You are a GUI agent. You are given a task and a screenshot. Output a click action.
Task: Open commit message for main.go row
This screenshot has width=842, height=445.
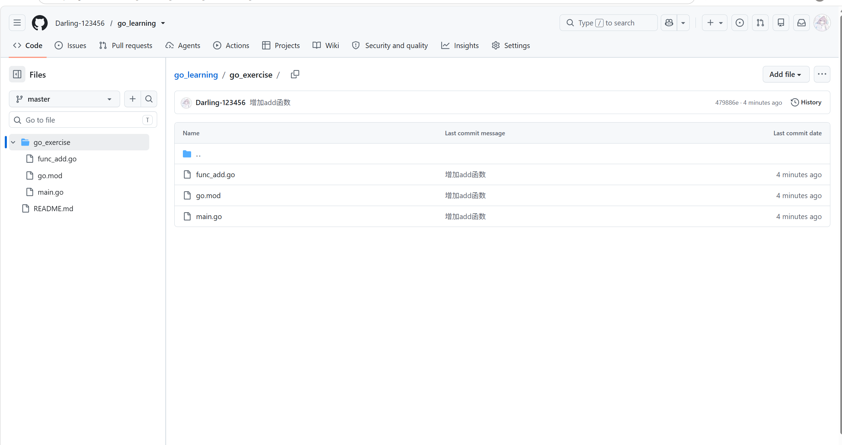point(465,216)
